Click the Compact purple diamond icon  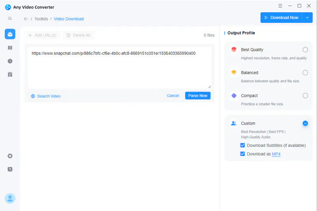[x=234, y=95]
